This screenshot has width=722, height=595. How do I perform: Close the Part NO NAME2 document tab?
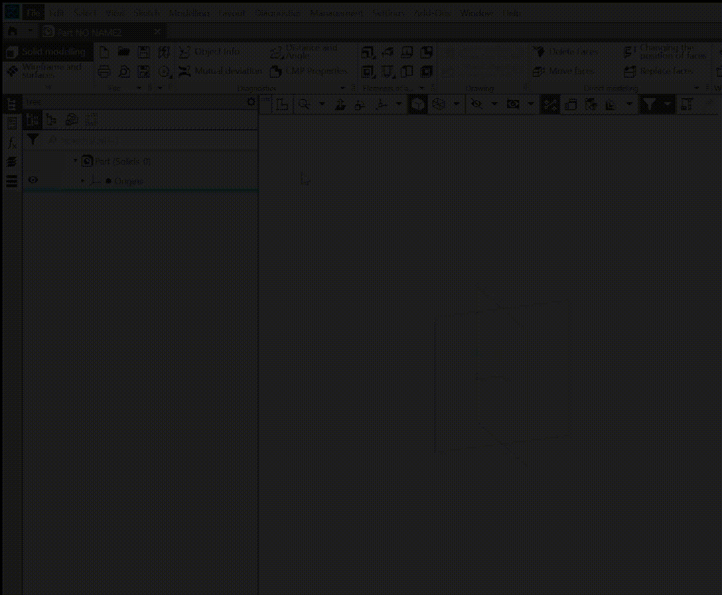point(158,32)
